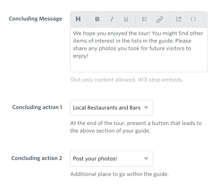This screenshot has width=217, height=188.
Task: Insert a hyperlink using the chain icon
Action: pos(160,20)
